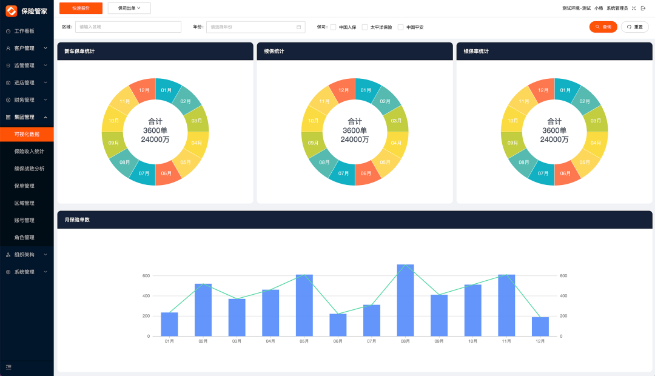Viewport: 655px width, 376px height.
Task: Enable the 太平洋保险 checkbox
Action: coord(364,27)
